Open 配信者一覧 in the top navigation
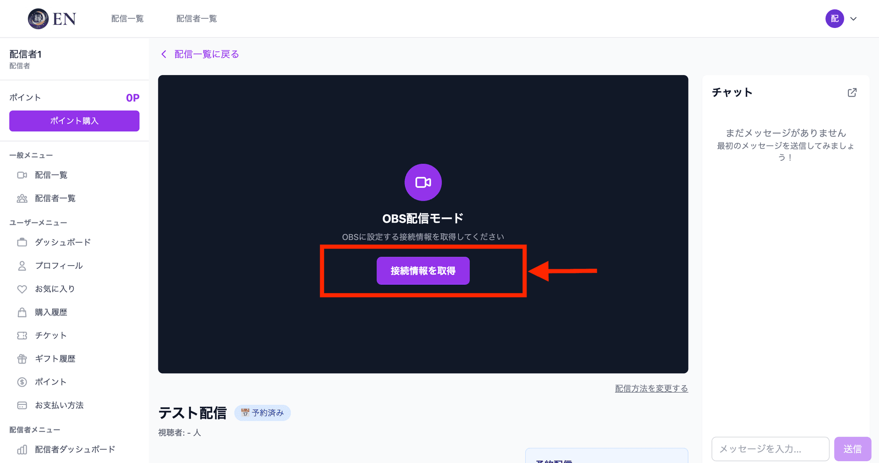The height and width of the screenshot is (463, 879). click(196, 19)
